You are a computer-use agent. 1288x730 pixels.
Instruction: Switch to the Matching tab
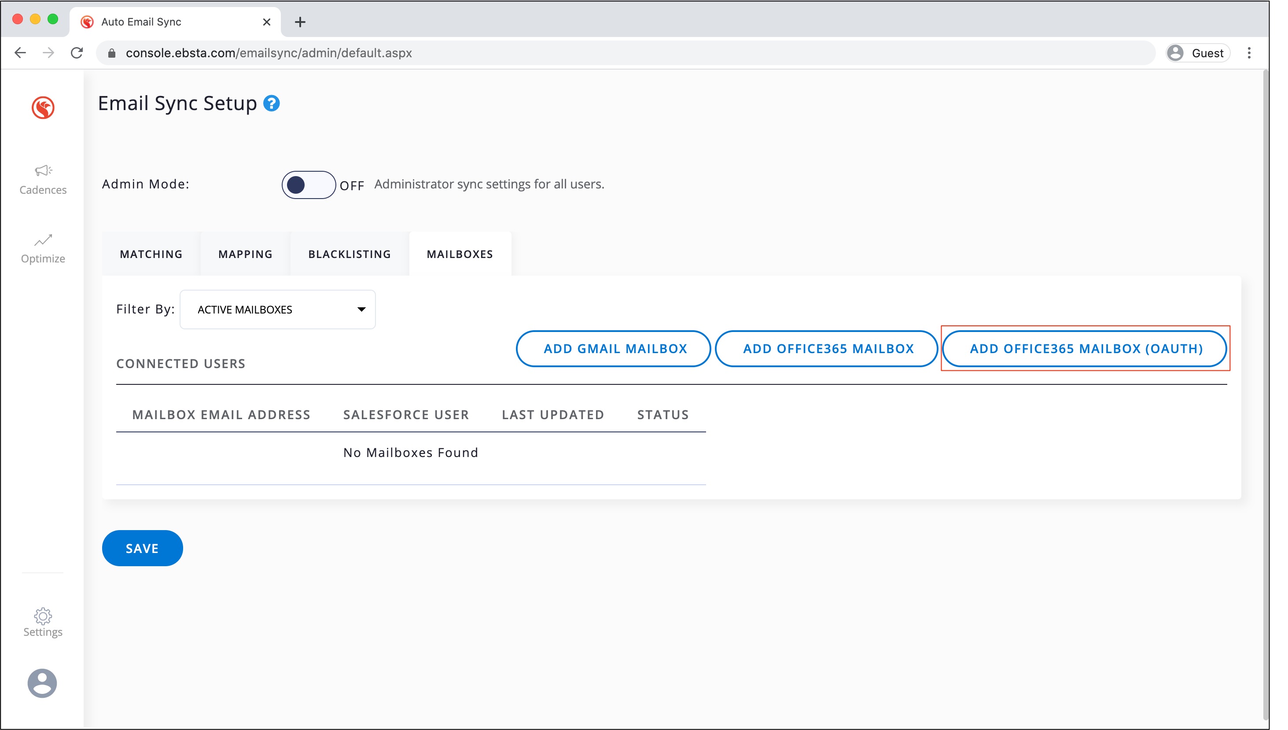pos(151,254)
